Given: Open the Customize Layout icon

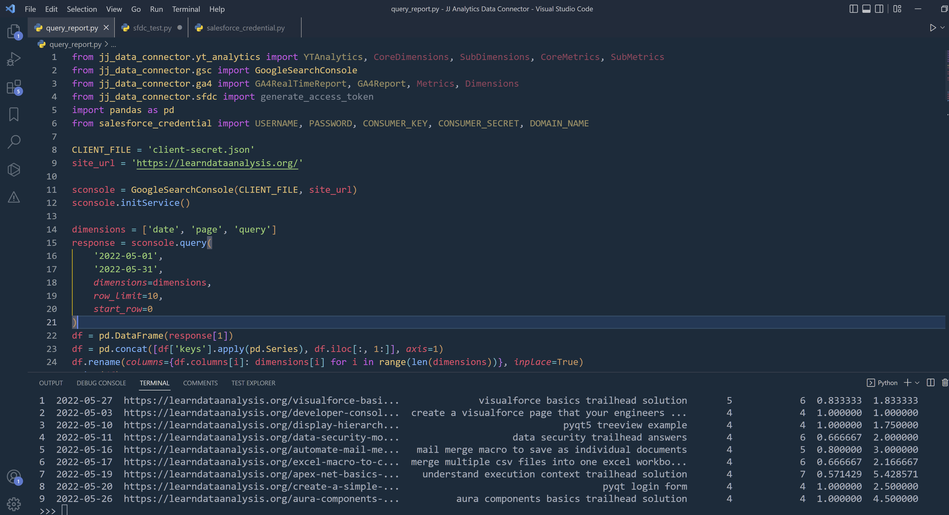Looking at the screenshot, I should click(x=897, y=9).
